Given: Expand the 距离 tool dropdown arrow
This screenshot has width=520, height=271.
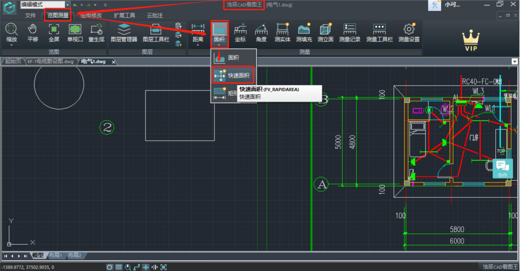Looking at the screenshot, I should click(197, 45).
